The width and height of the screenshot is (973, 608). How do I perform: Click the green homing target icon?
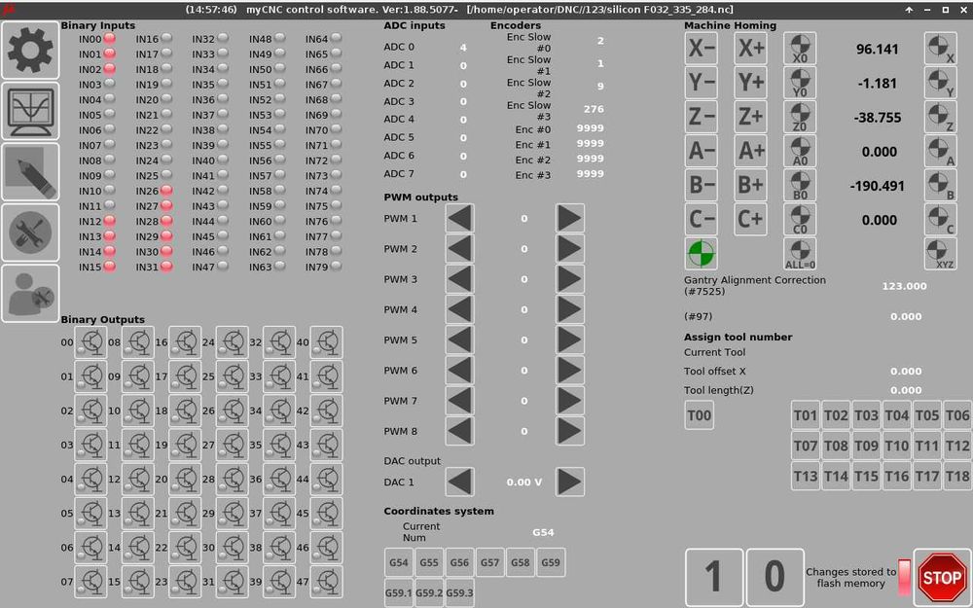click(x=702, y=253)
